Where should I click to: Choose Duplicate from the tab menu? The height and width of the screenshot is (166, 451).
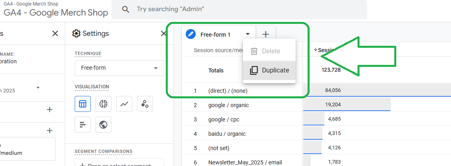coord(269,70)
